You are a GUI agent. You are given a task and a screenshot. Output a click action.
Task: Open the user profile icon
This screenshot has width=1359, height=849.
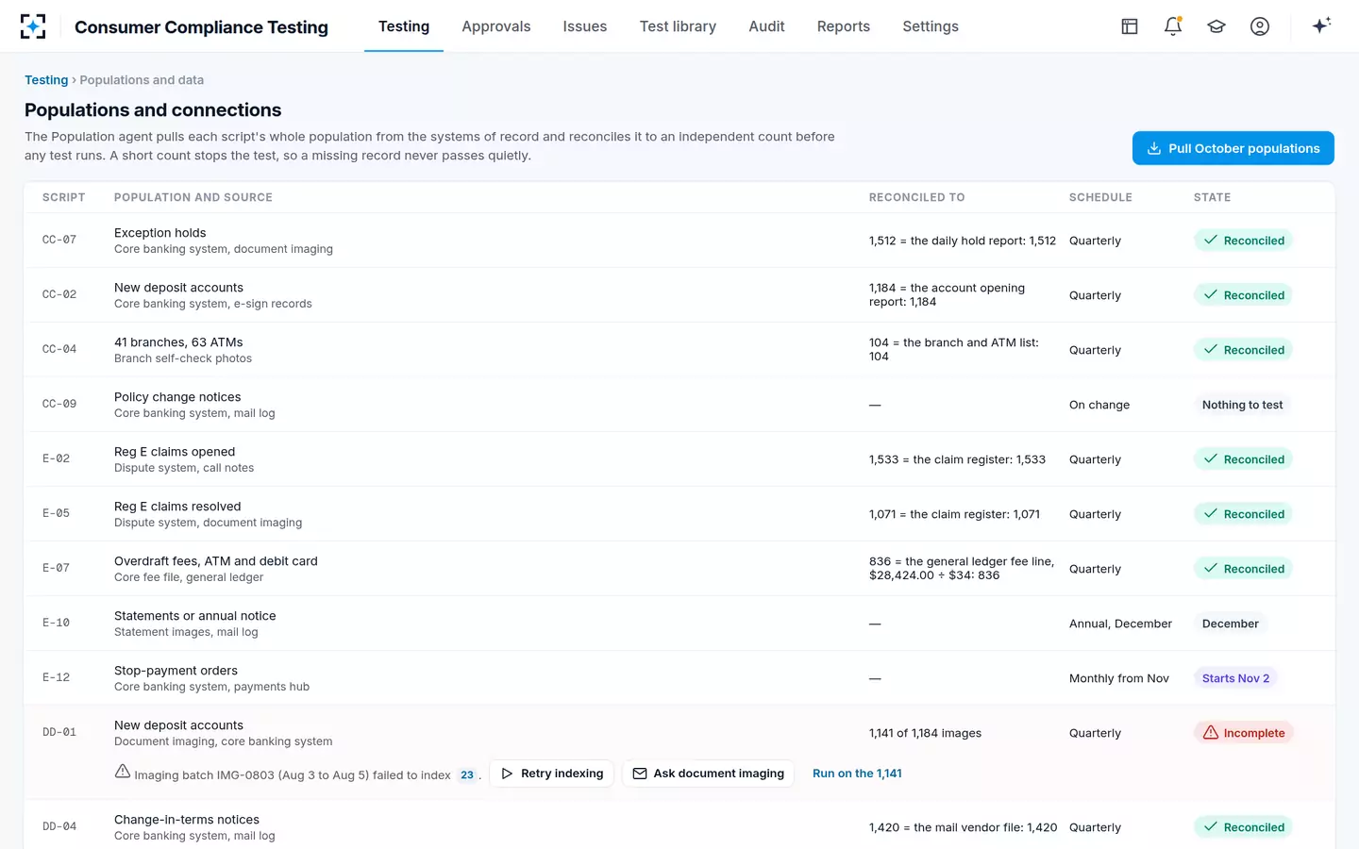[x=1260, y=26]
